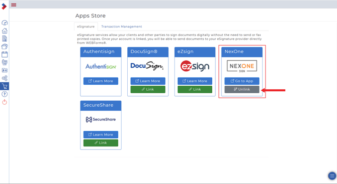Go to the home icon in sidebar
Viewport: 337px width, 184px height.
pos(5,31)
